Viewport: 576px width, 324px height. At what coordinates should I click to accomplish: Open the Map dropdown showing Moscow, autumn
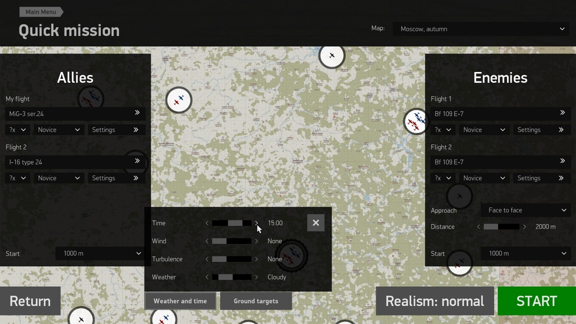click(x=481, y=29)
